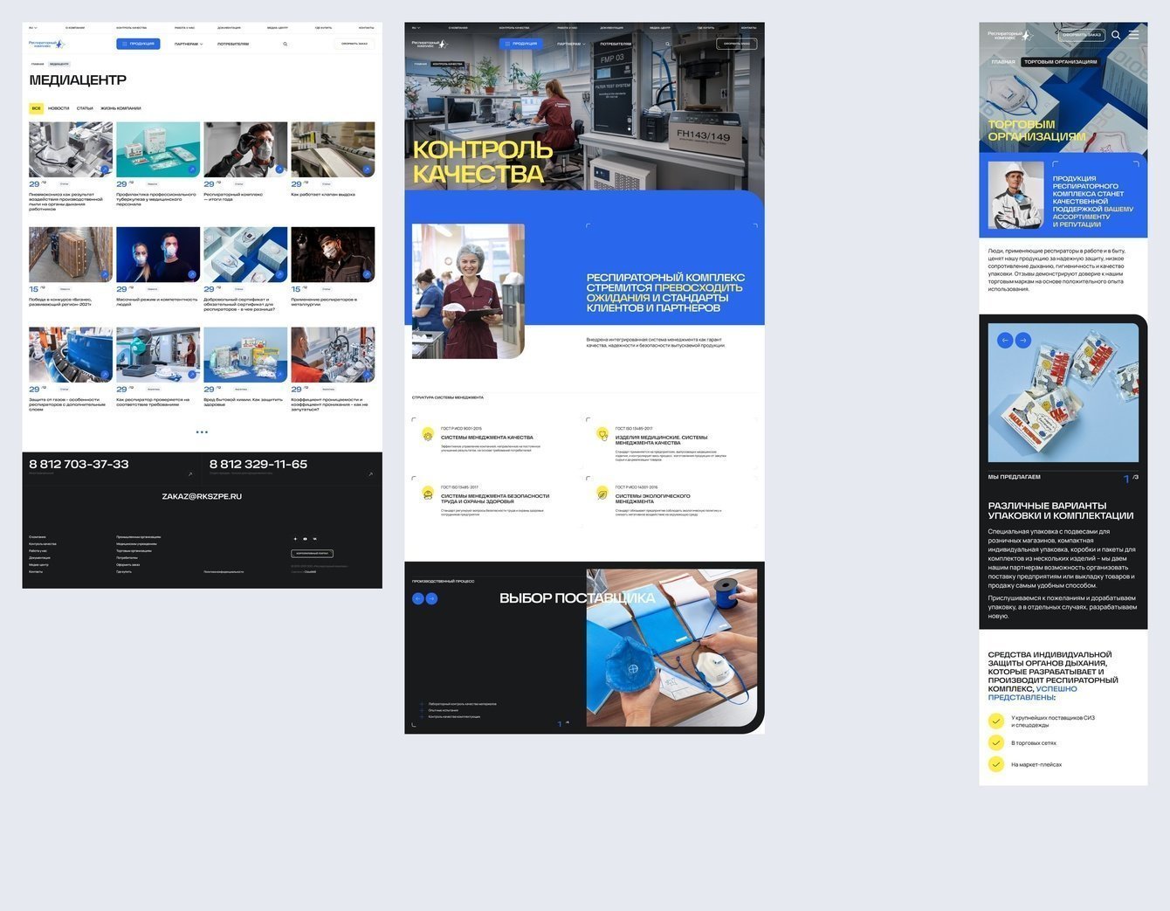
Task: Click the ISO 14001 environmental management icon
Action: (602, 493)
